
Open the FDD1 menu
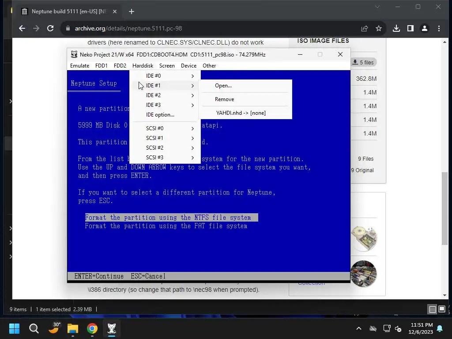tap(102, 66)
